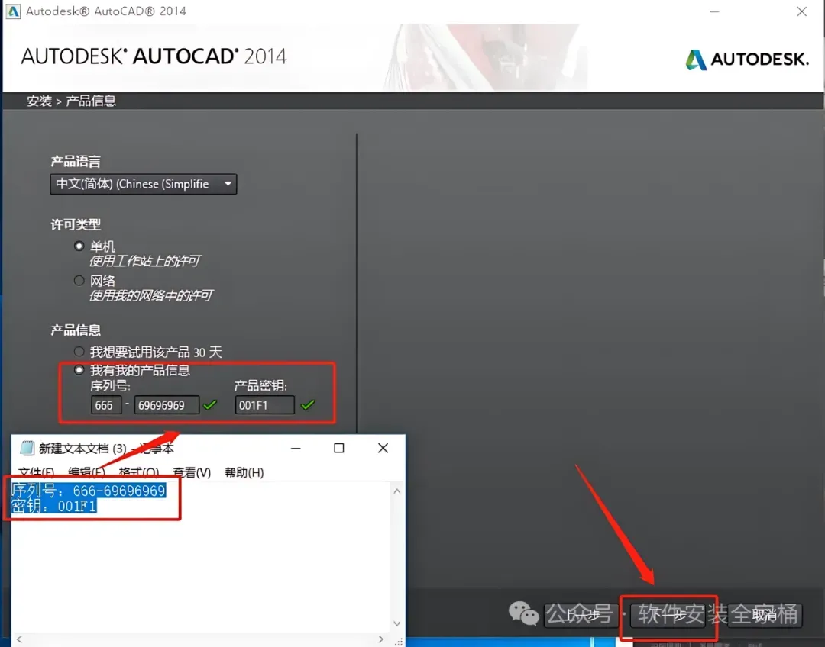The image size is (825, 647).
Task: Click the Notepad resize grip corner
Action: [398, 641]
